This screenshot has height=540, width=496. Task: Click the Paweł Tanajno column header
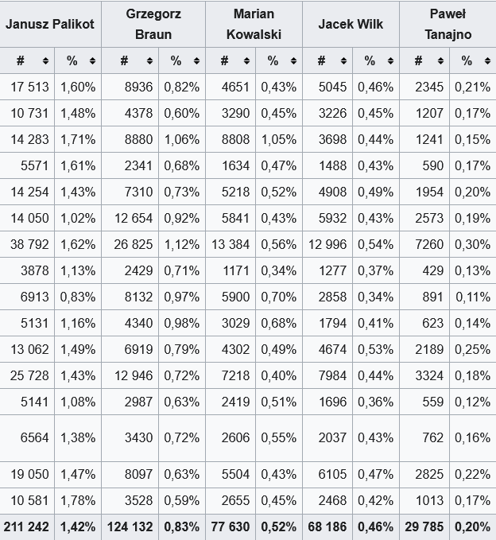coord(448,24)
